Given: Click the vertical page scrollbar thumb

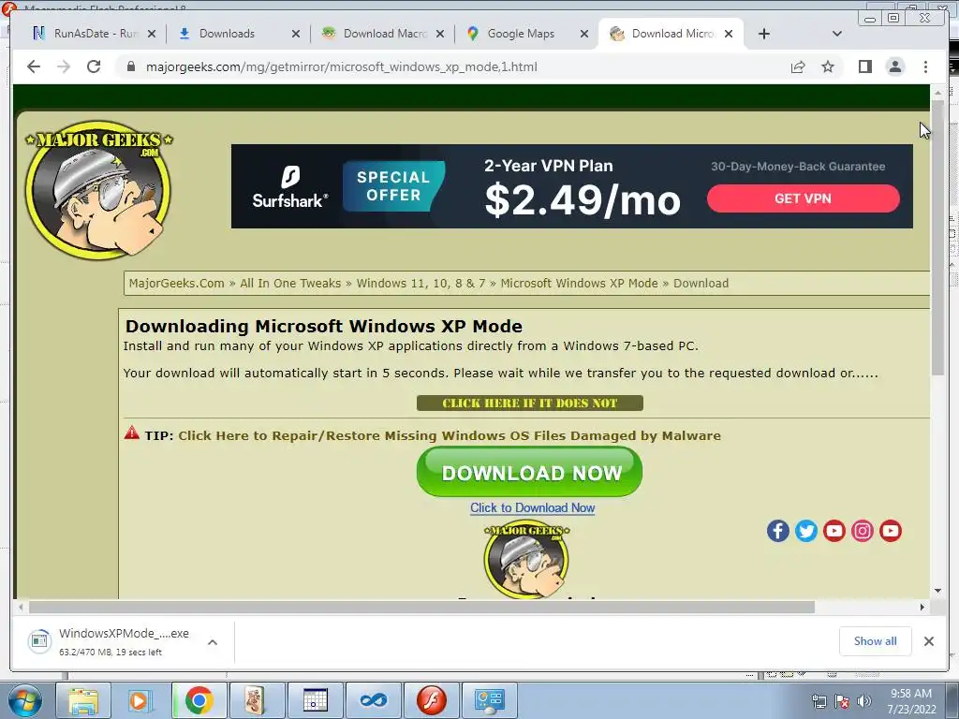Looking at the screenshot, I should click(x=937, y=237).
